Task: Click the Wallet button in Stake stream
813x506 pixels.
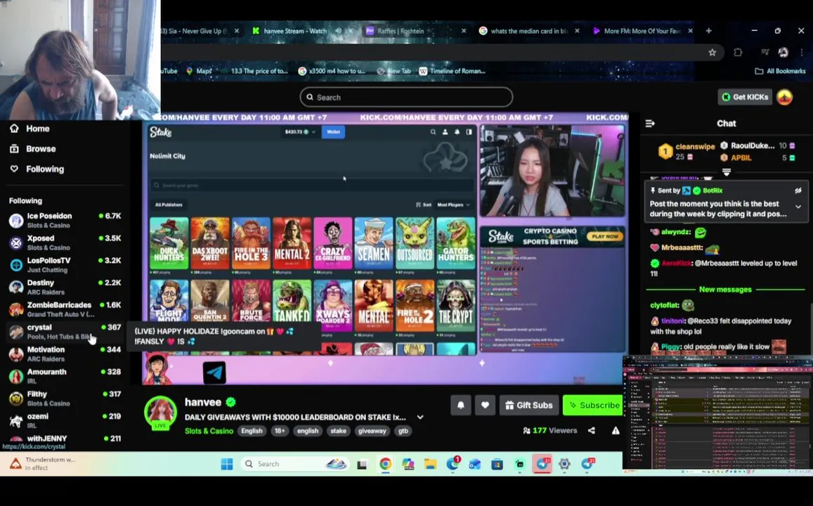Action: 333,132
